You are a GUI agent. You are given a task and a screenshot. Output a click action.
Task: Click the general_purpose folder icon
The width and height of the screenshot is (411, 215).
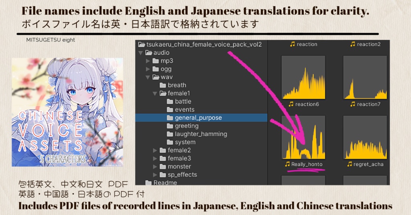coord(170,117)
